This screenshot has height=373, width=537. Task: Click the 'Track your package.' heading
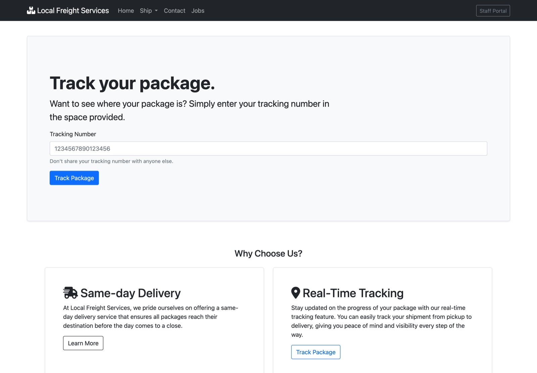click(132, 83)
